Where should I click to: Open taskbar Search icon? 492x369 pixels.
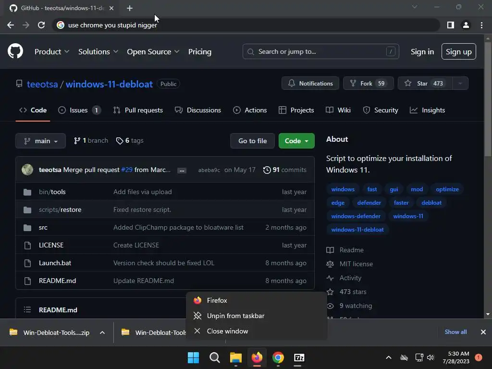pos(215,357)
